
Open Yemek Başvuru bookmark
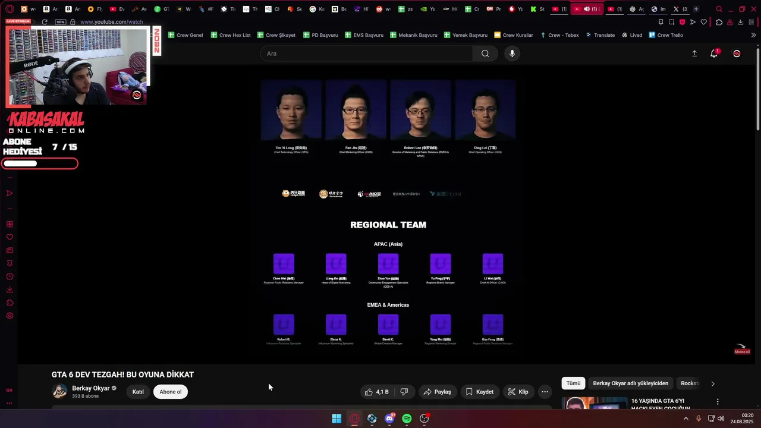(x=466, y=35)
